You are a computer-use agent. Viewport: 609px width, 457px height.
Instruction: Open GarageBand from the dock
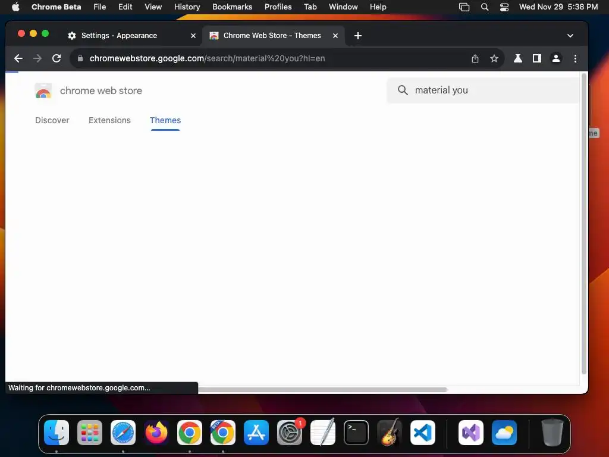tap(389, 433)
